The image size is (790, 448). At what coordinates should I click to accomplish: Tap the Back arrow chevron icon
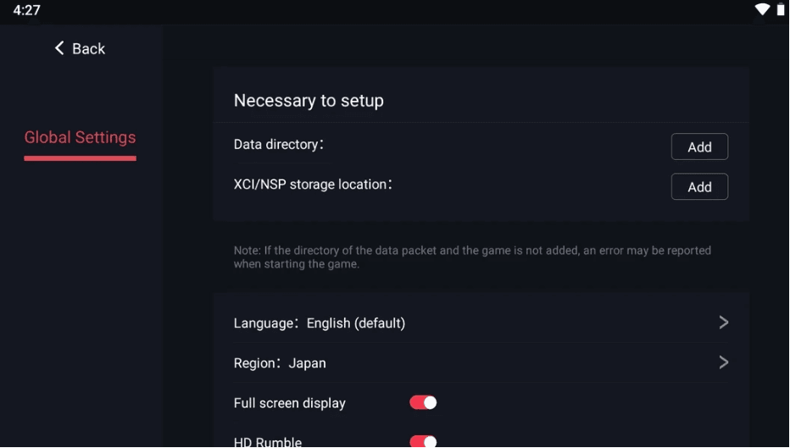click(59, 48)
